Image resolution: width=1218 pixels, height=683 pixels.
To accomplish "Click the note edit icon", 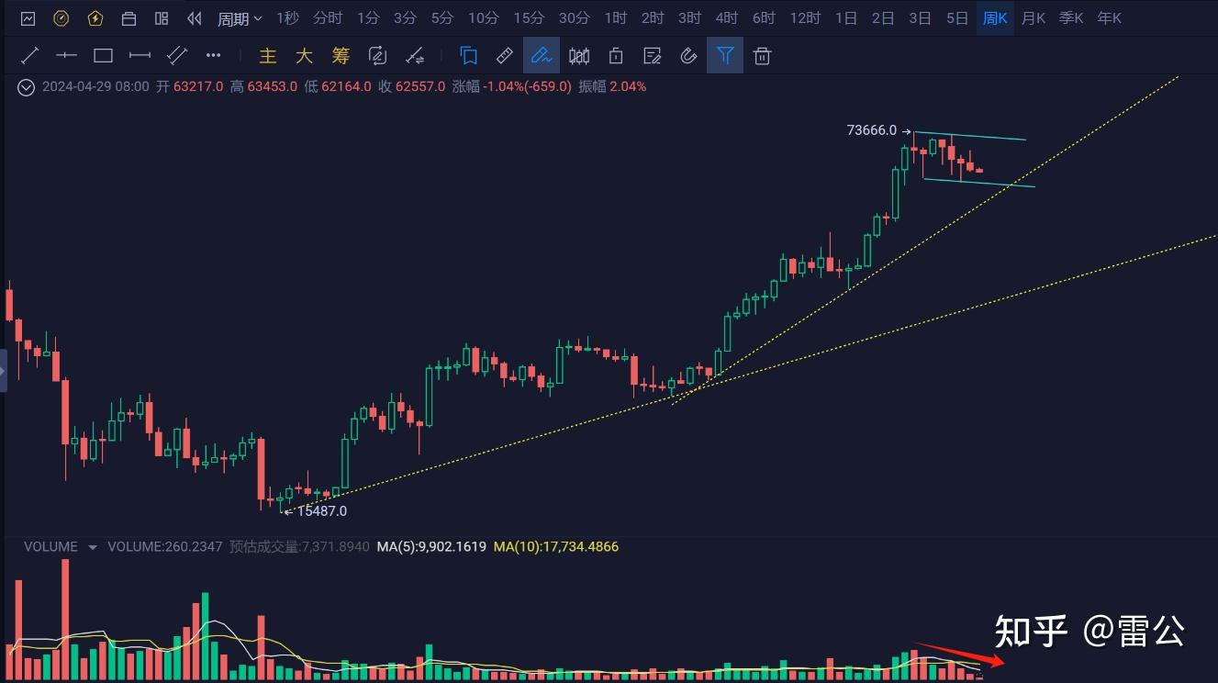I will [653, 56].
